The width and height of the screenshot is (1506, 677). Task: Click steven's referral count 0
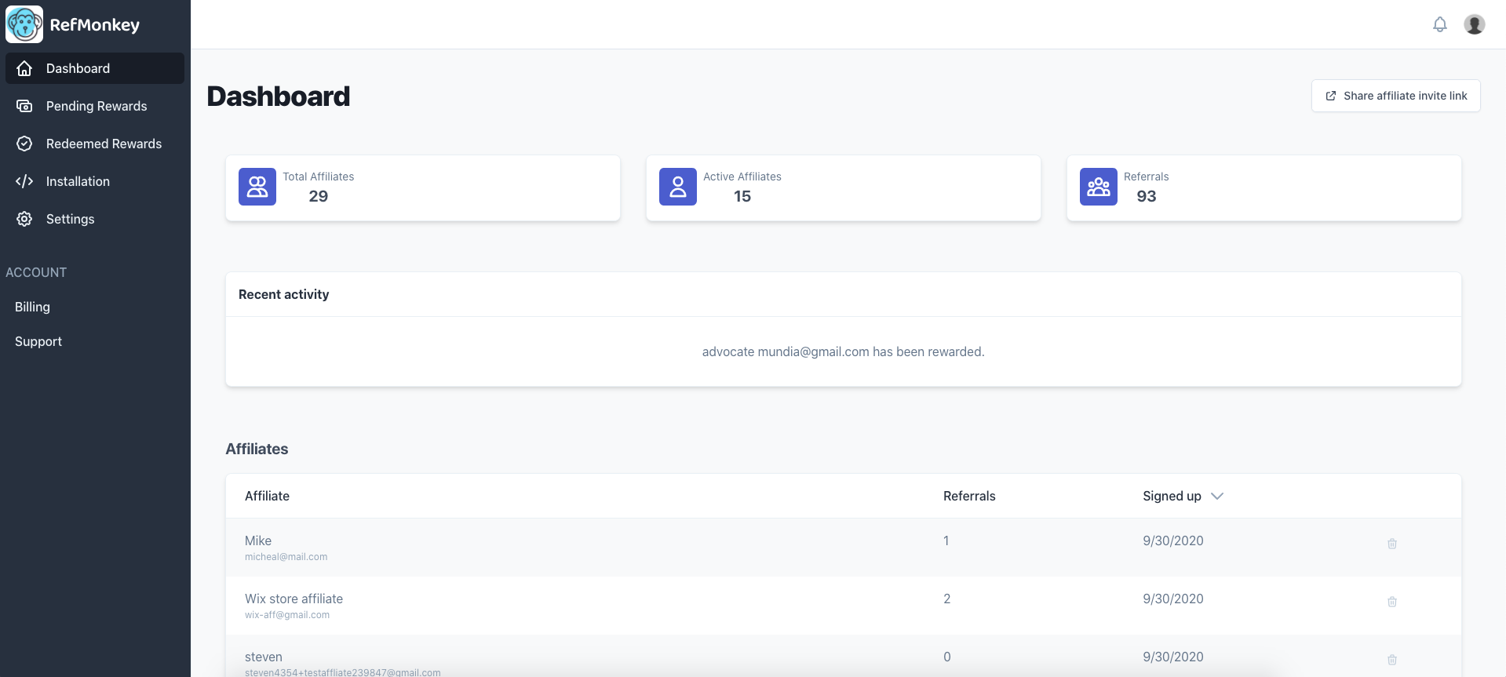click(947, 657)
